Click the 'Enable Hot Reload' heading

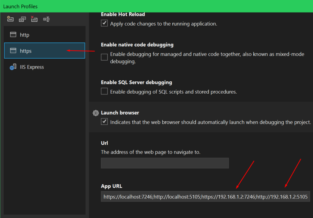(x=123, y=14)
